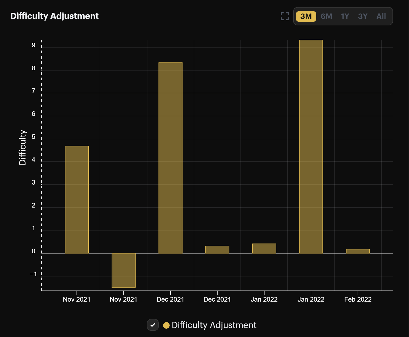Screen dimensions: 409x337
Task: Show All historical data
Action: [381, 16]
